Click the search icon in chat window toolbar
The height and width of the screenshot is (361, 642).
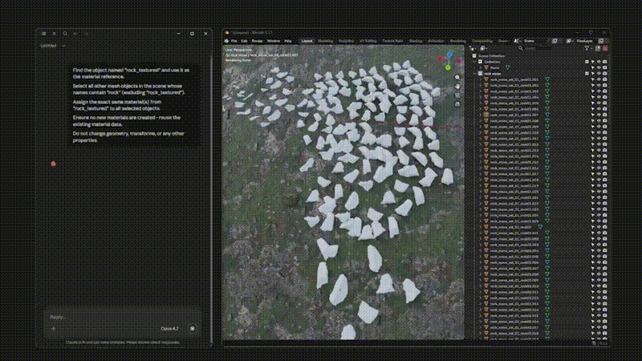tap(65, 34)
